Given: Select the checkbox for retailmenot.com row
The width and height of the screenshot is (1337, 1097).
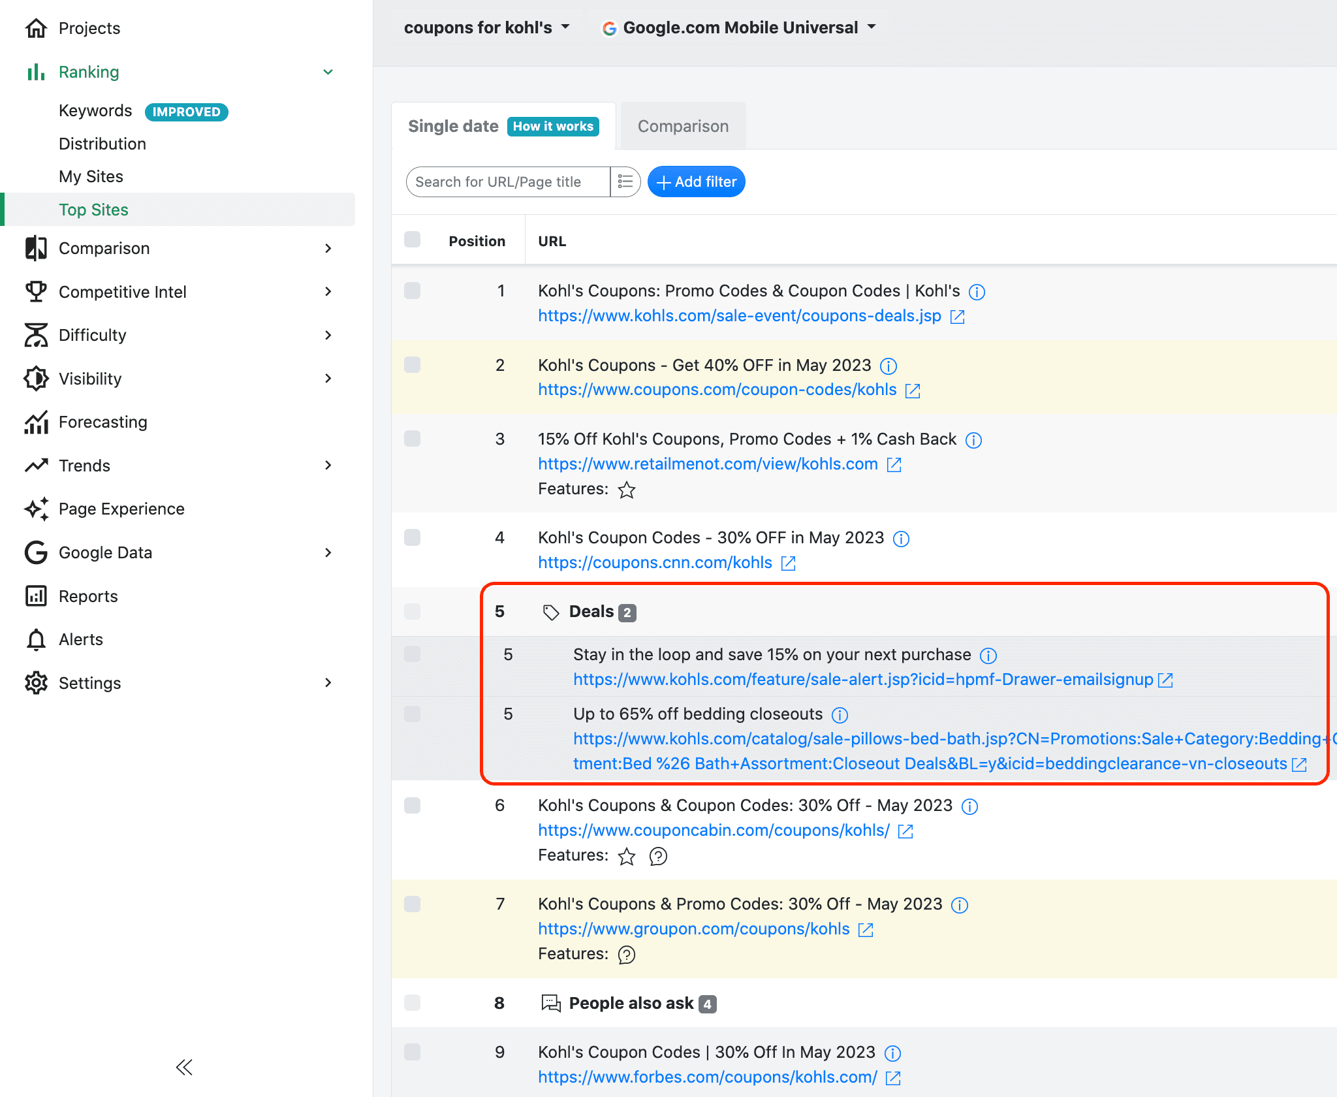Looking at the screenshot, I should click(x=412, y=438).
